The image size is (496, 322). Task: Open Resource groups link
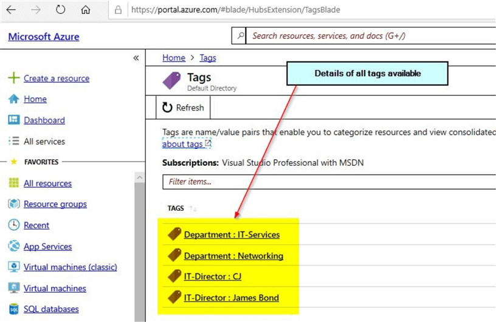tap(55, 204)
